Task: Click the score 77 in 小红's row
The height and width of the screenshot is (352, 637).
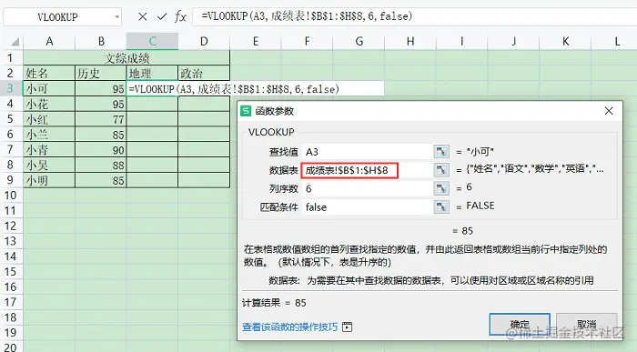Action: (x=101, y=119)
